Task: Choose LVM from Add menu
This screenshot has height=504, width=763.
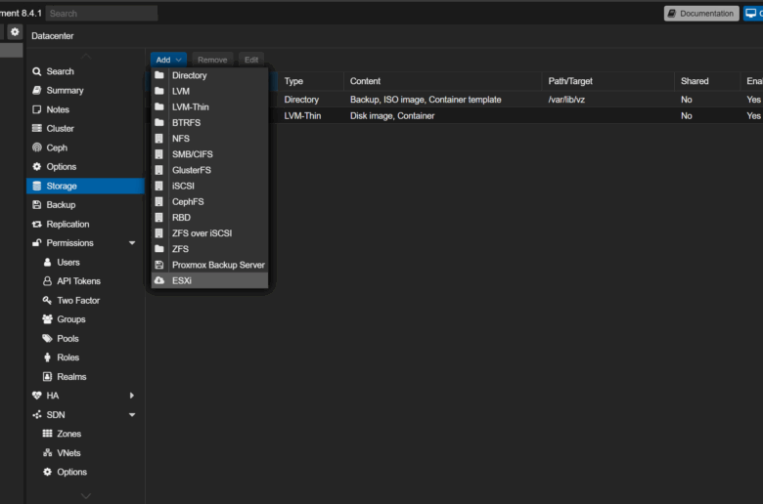Action: 209,91
